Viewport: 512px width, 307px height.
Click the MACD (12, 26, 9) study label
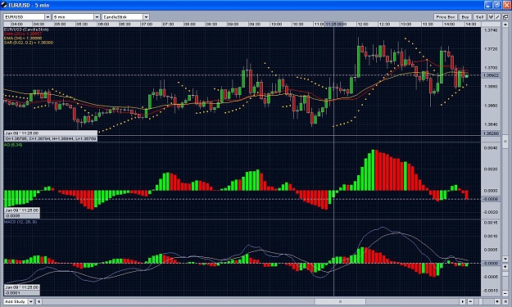coord(20,222)
